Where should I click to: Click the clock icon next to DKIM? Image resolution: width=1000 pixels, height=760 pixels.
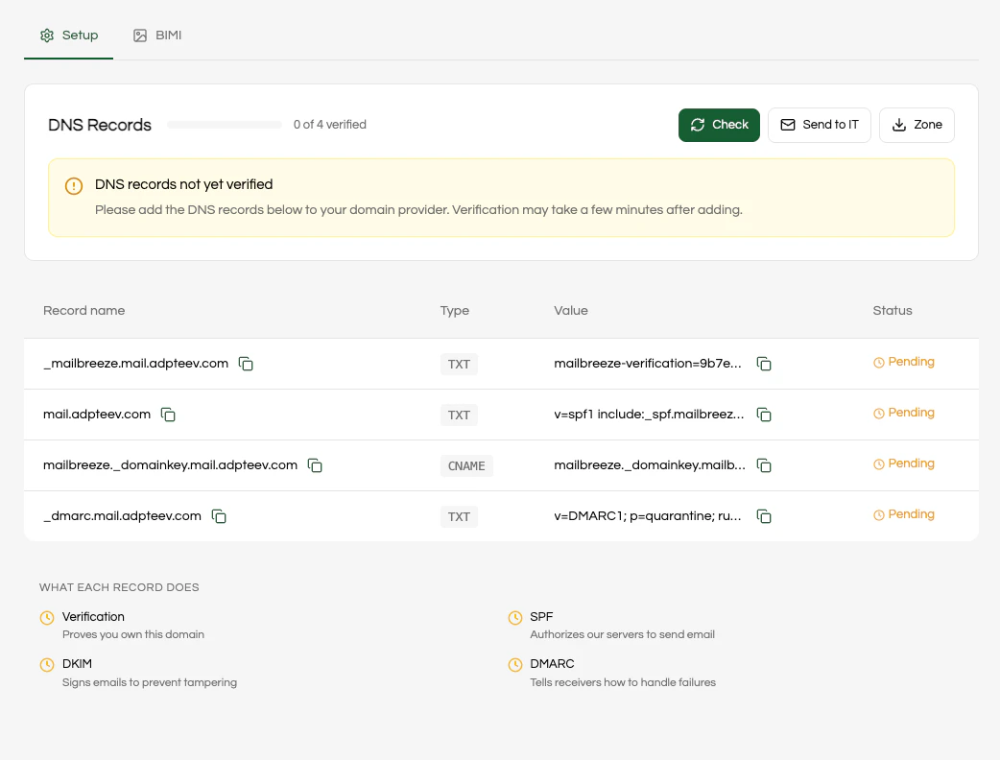click(x=47, y=664)
